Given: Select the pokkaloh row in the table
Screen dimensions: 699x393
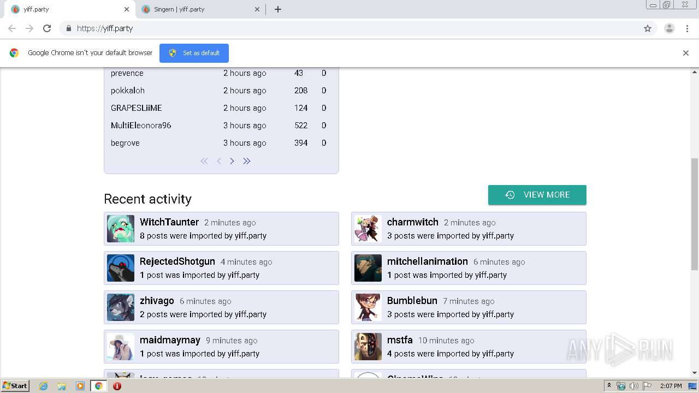Looking at the screenshot, I should click(x=221, y=91).
